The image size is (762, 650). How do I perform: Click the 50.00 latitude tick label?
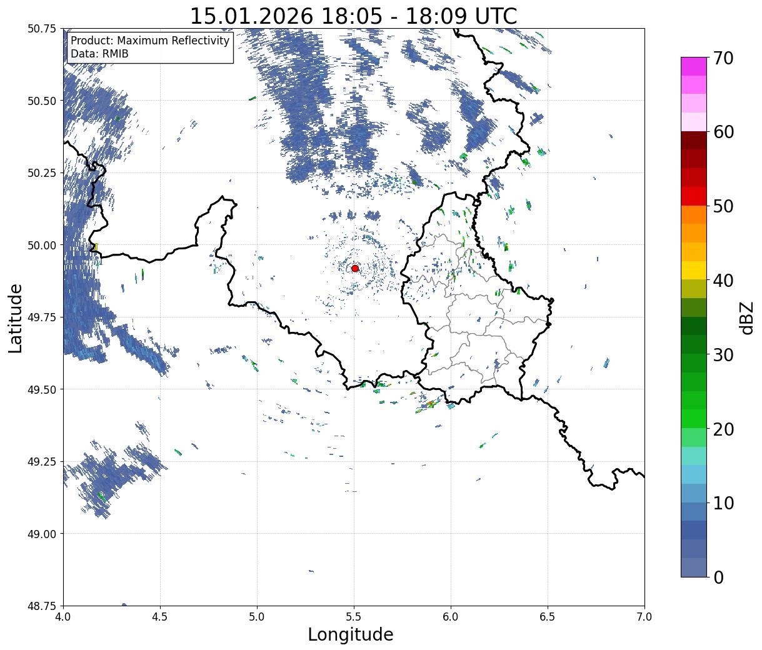click(42, 245)
